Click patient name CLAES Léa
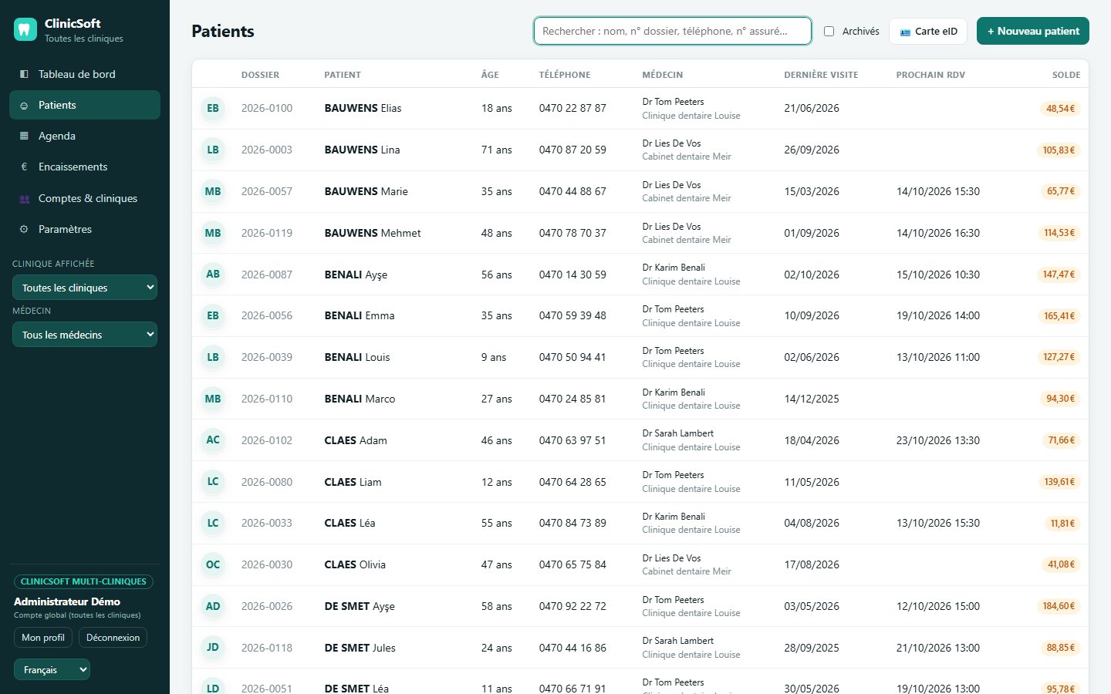Screen dimensions: 1111x694 (350, 523)
